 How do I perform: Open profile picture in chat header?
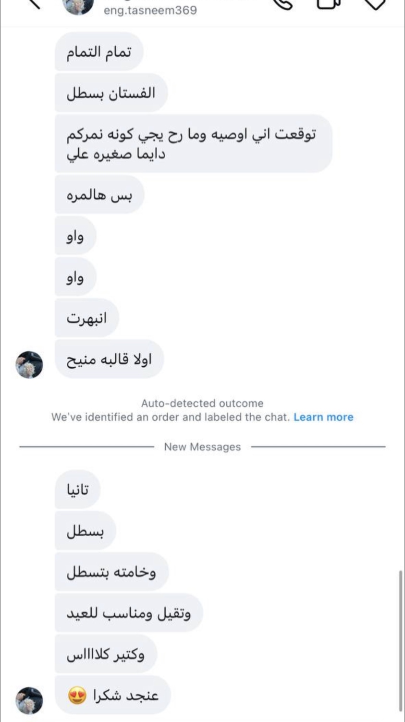(78, 6)
